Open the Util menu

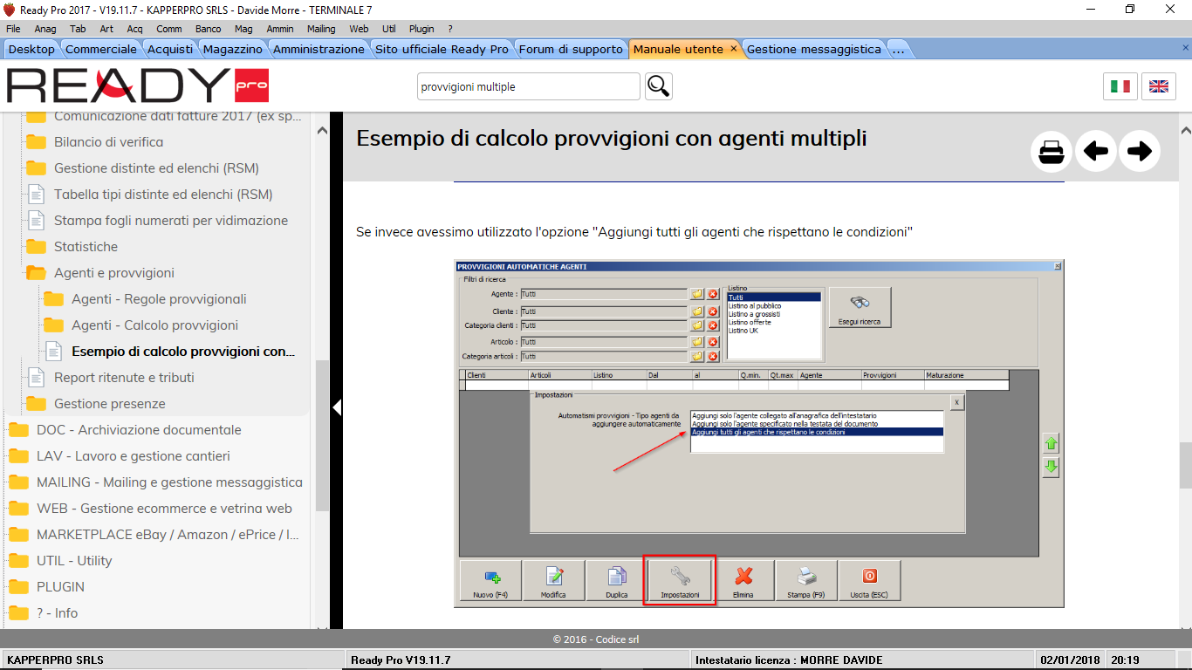(388, 29)
